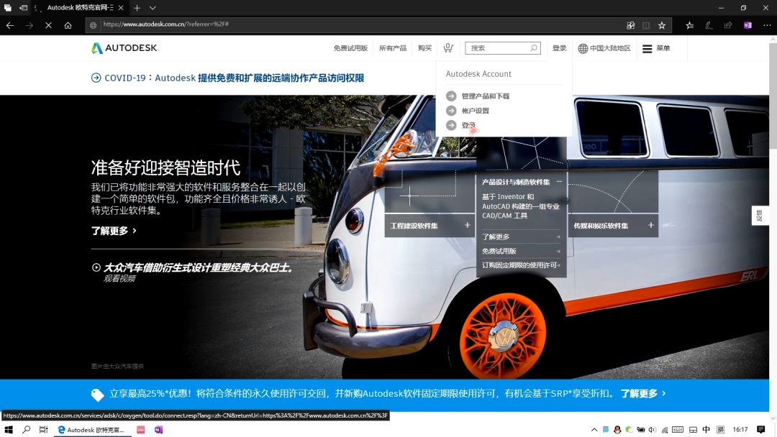
Task: Open the Windows Start menu
Action: click(9, 430)
